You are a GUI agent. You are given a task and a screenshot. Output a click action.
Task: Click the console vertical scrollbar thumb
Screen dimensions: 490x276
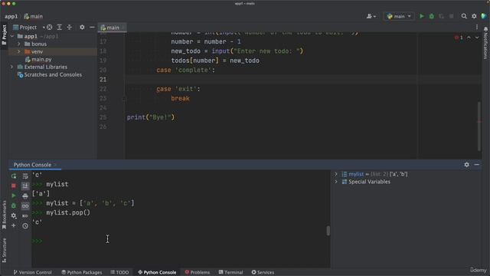pyautogui.click(x=328, y=231)
